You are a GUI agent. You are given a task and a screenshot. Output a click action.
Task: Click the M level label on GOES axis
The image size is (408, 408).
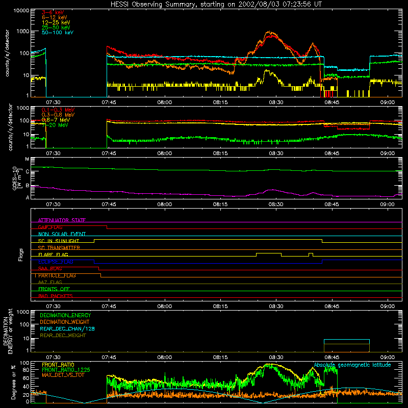click(27, 159)
